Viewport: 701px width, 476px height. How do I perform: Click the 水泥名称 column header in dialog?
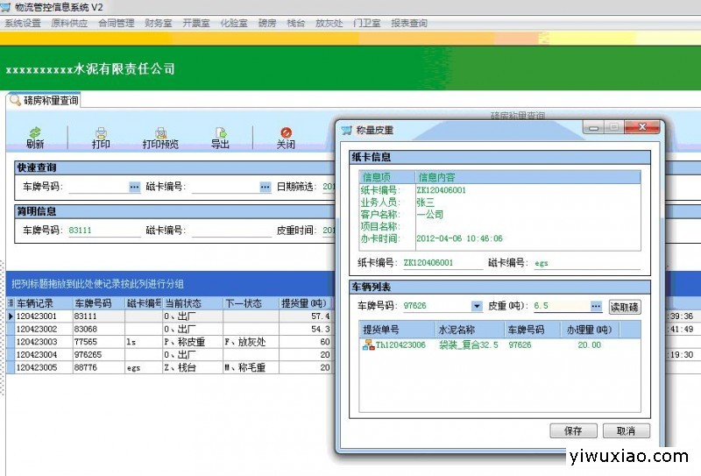470,330
